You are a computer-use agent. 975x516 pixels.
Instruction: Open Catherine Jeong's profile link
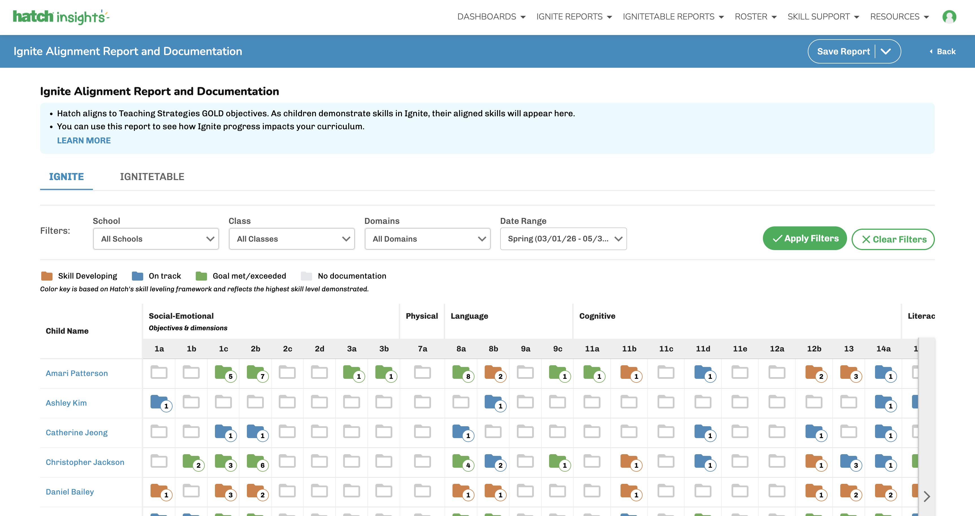tap(77, 432)
